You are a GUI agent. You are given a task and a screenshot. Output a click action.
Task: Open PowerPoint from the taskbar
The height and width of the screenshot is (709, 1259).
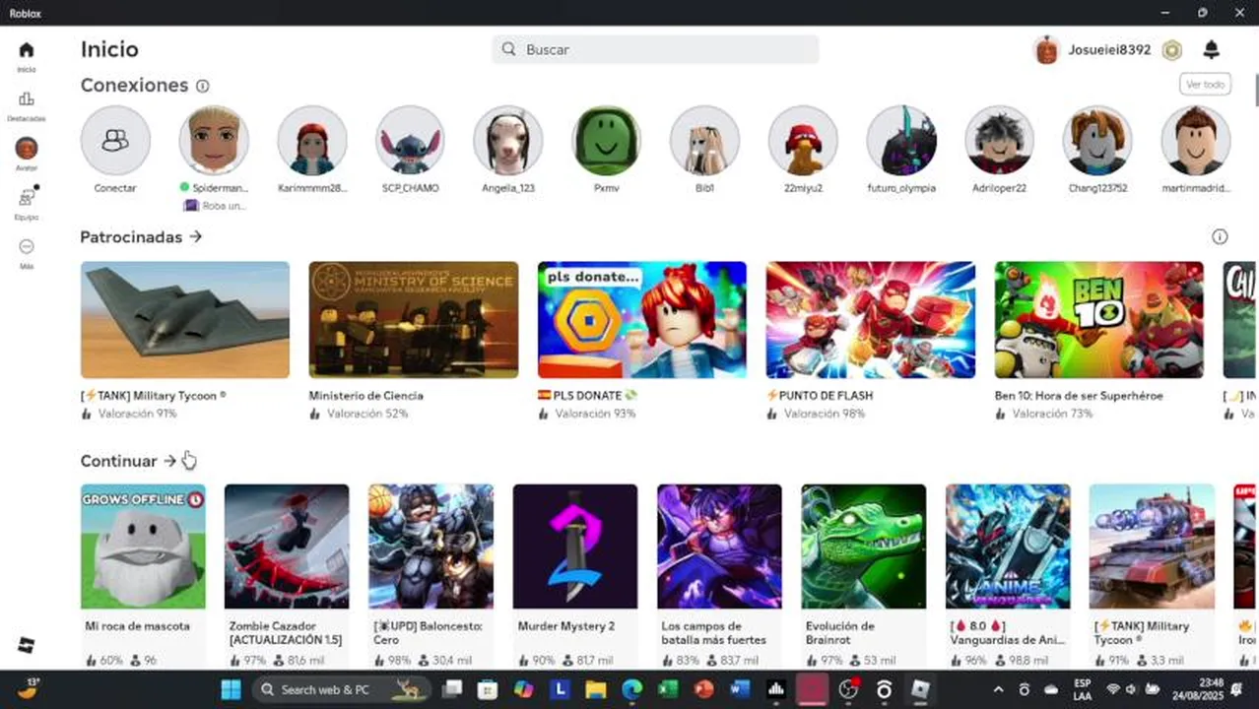pyautogui.click(x=703, y=689)
